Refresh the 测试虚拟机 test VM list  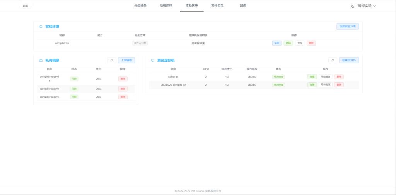[333, 60]
